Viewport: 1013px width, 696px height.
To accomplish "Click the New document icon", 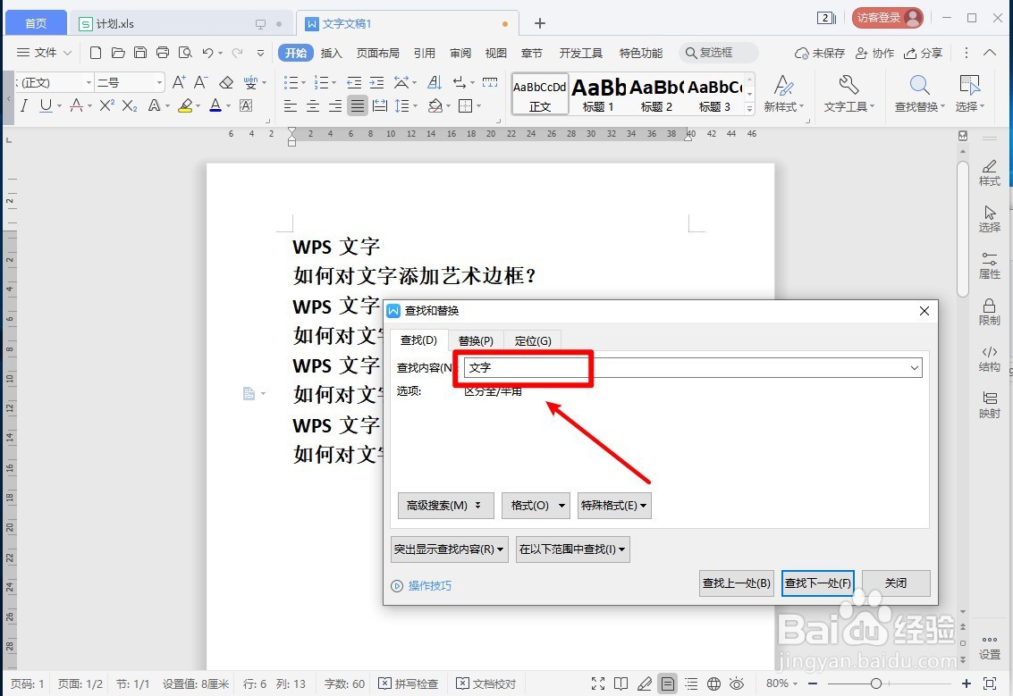I will coord(96,53).
